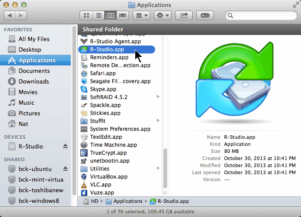Click the Edit Tags toolbar button
Viewport: 301px width, 217px height.
point(205,15)
